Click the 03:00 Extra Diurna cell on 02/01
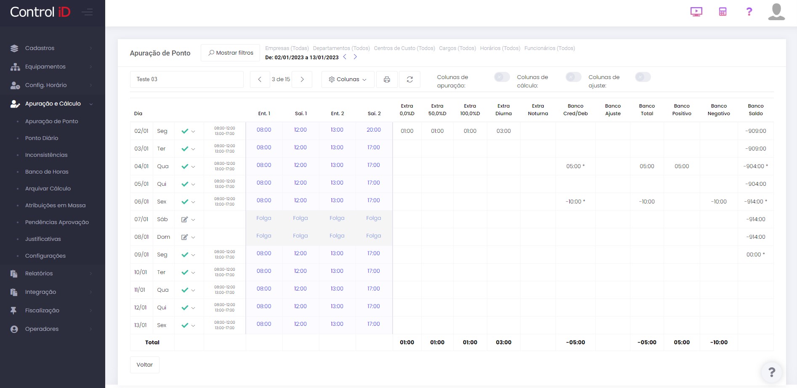797x388 pixels. pos(504,131)
